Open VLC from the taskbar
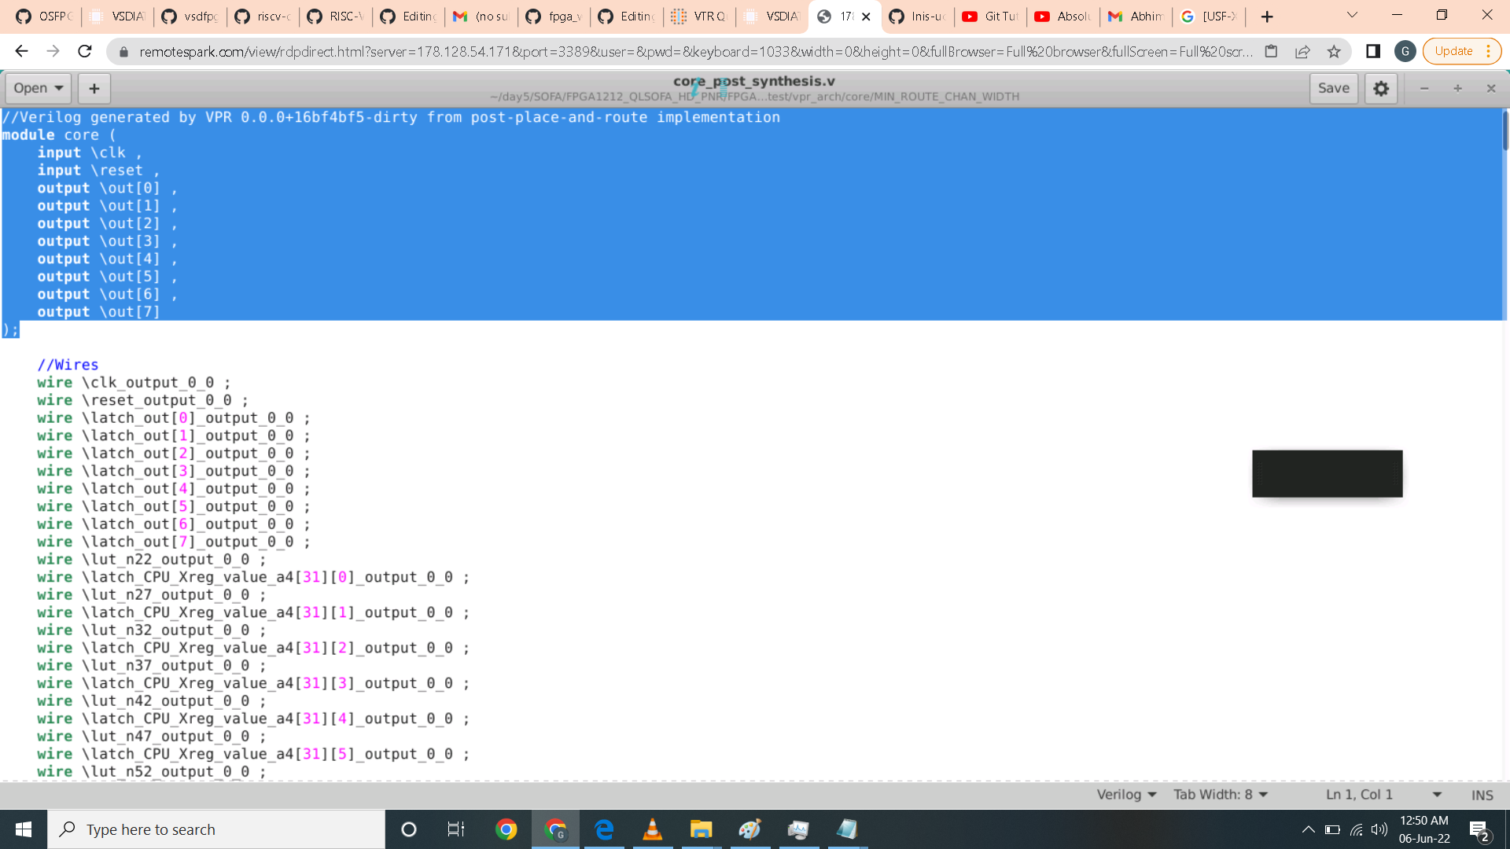Screen dimensions: 1510x849 coord(652,829)
